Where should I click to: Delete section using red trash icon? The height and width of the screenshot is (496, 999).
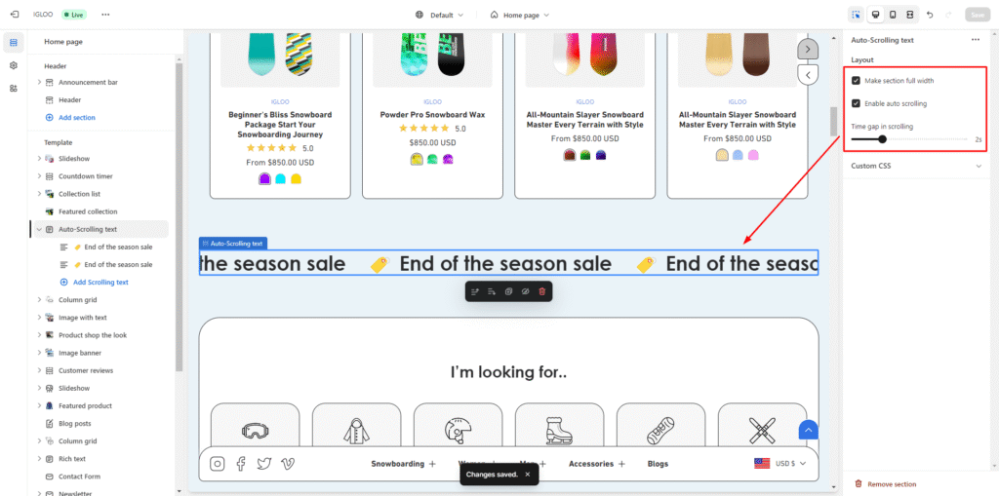pyautogui.click(x=542, y=291)
